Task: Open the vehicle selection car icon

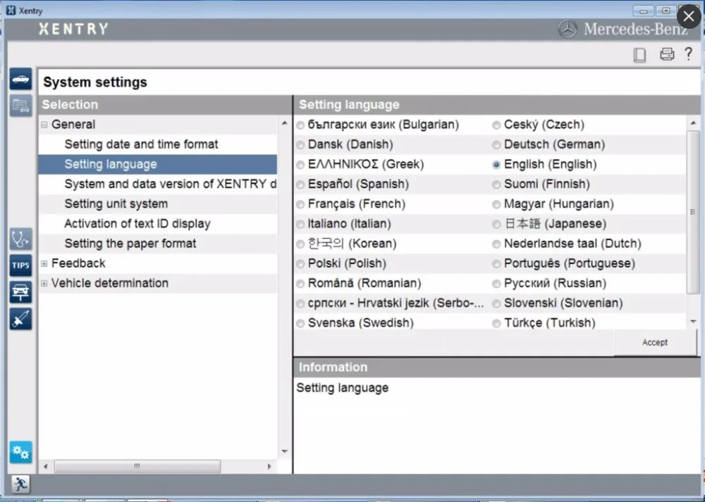Action: [x=20, y=80]
